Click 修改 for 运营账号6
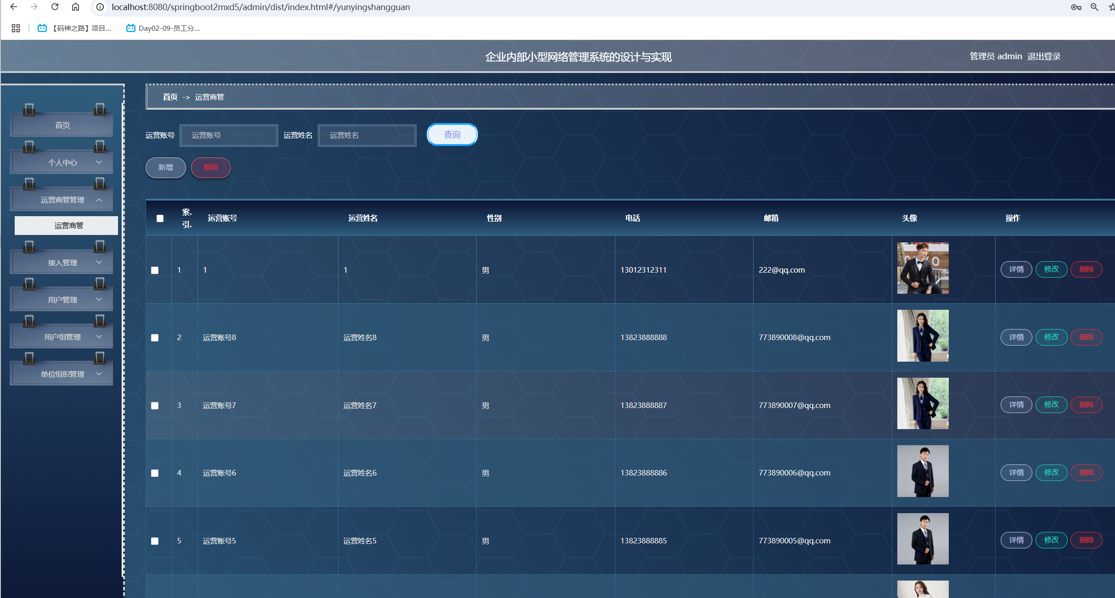1115x598 pixels. (x=1051, y=473)
